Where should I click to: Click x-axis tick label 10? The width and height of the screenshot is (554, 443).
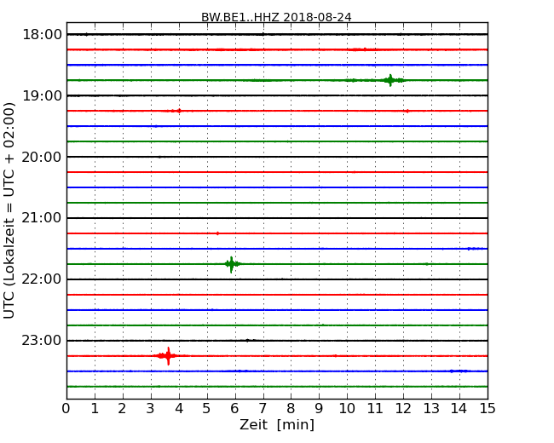tap(347, 409)
